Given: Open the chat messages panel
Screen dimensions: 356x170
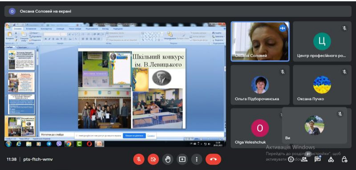Looking at the screenshot, I should click(317, 159).
